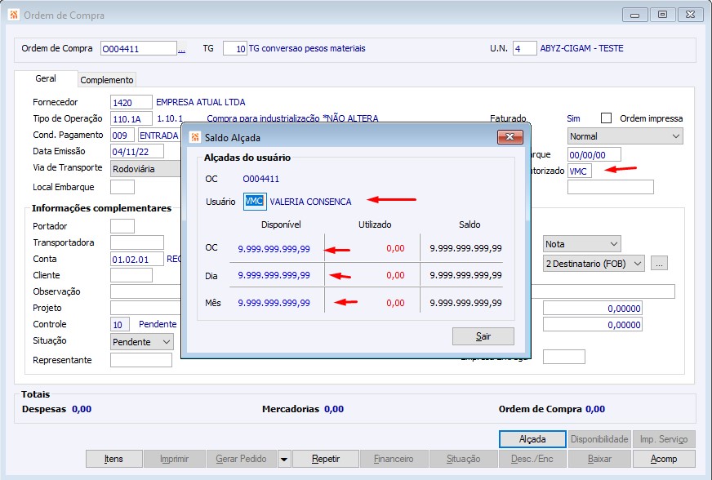Screen dimensions: 712x480
Task: Click the Sim value next to Faturado
Action: 573,118
